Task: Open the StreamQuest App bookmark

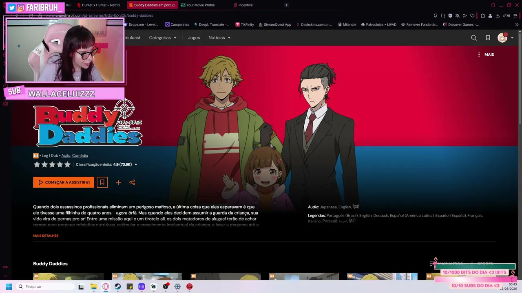Action: [x=274, y=24]
